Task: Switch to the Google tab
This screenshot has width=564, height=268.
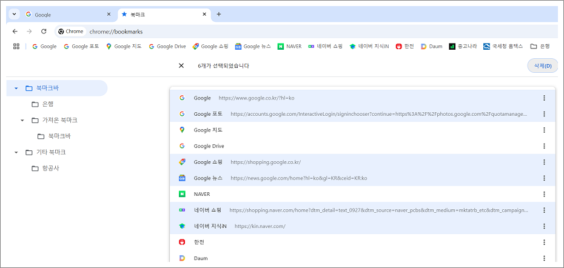Action: point(69,15)
